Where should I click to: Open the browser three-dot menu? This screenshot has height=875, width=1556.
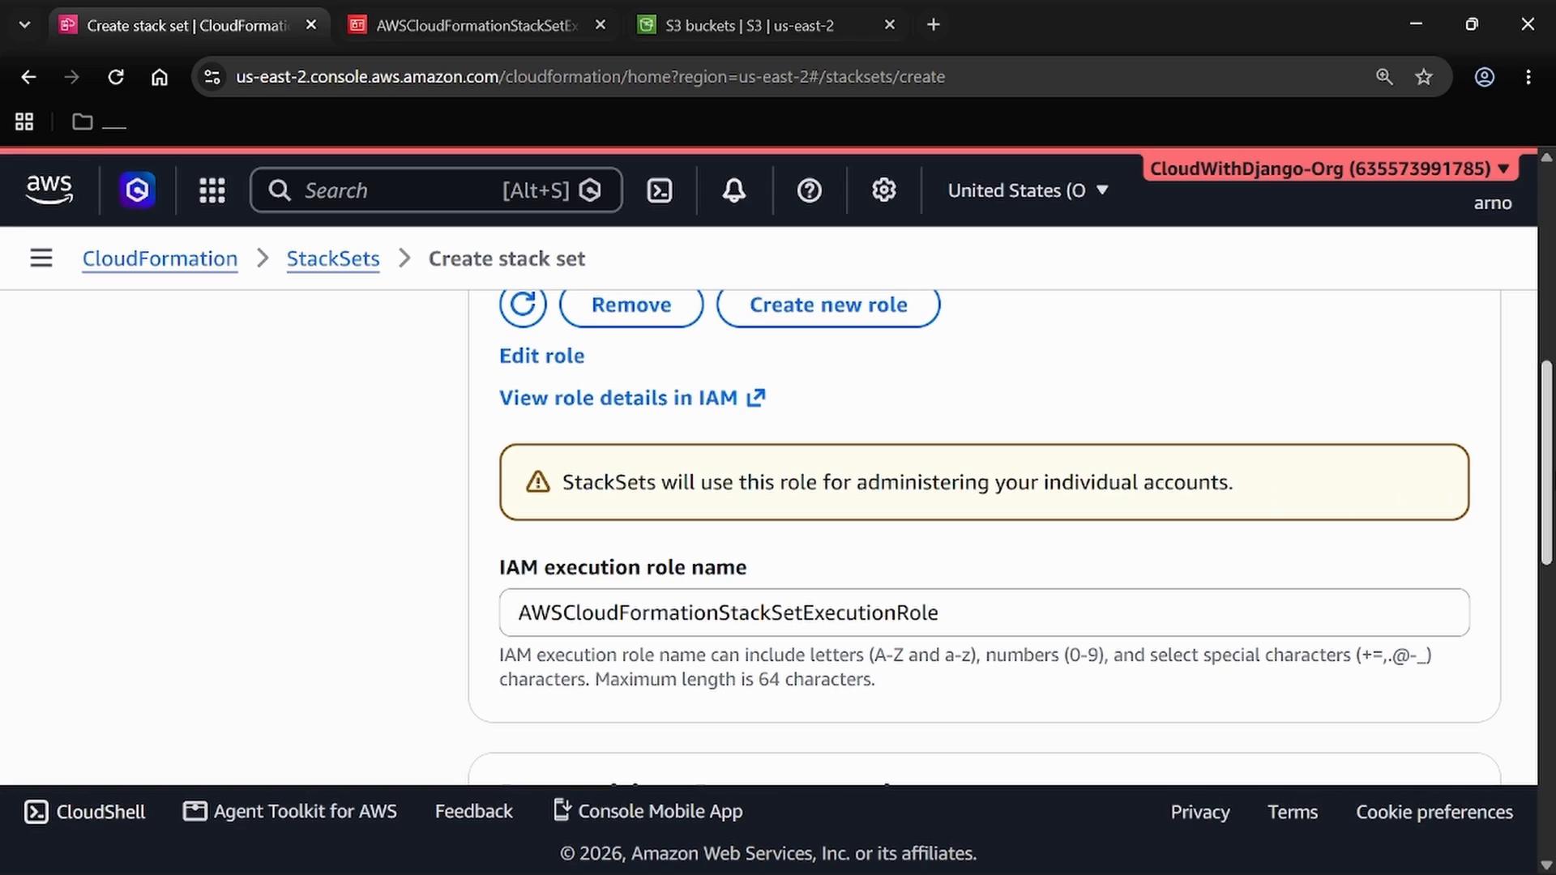(1528, 77)
